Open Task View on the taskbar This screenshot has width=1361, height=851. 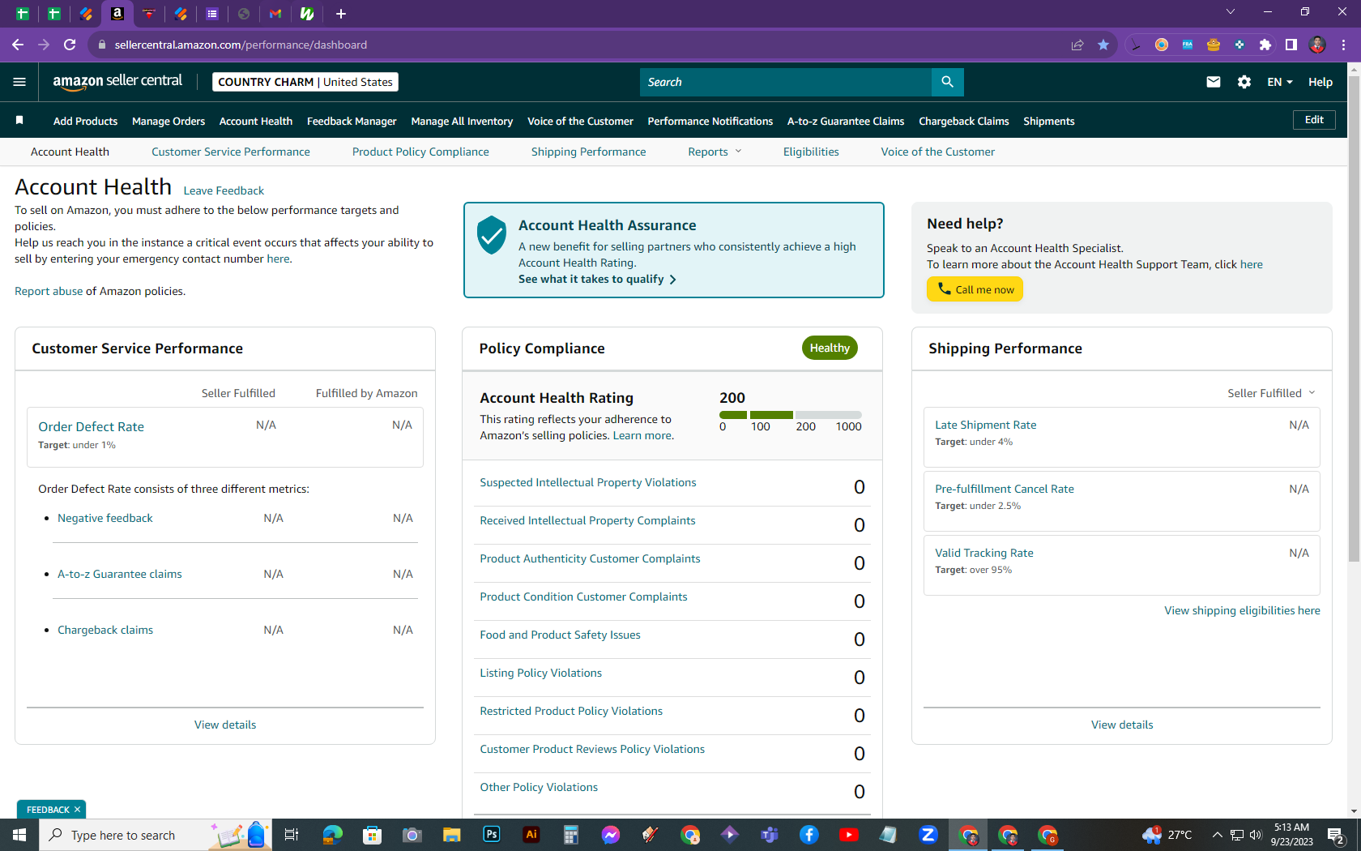[292, 835]
